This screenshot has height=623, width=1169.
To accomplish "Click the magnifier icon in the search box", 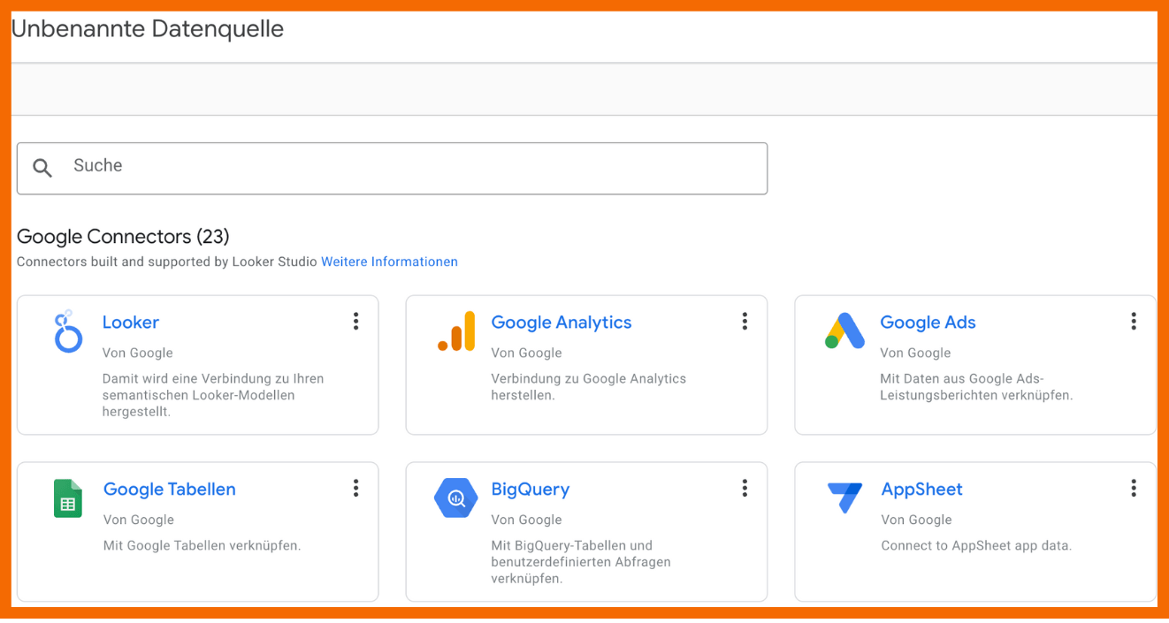I will pos(42,168).
